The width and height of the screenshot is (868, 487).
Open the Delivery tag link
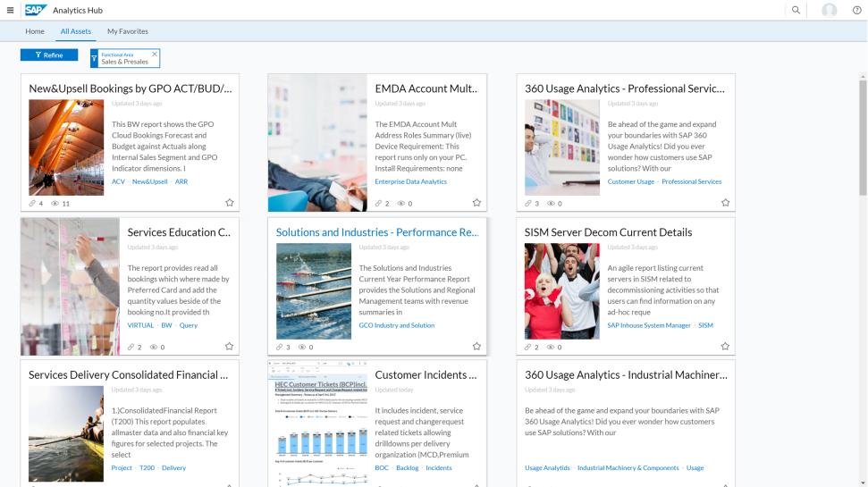point(173,467)
